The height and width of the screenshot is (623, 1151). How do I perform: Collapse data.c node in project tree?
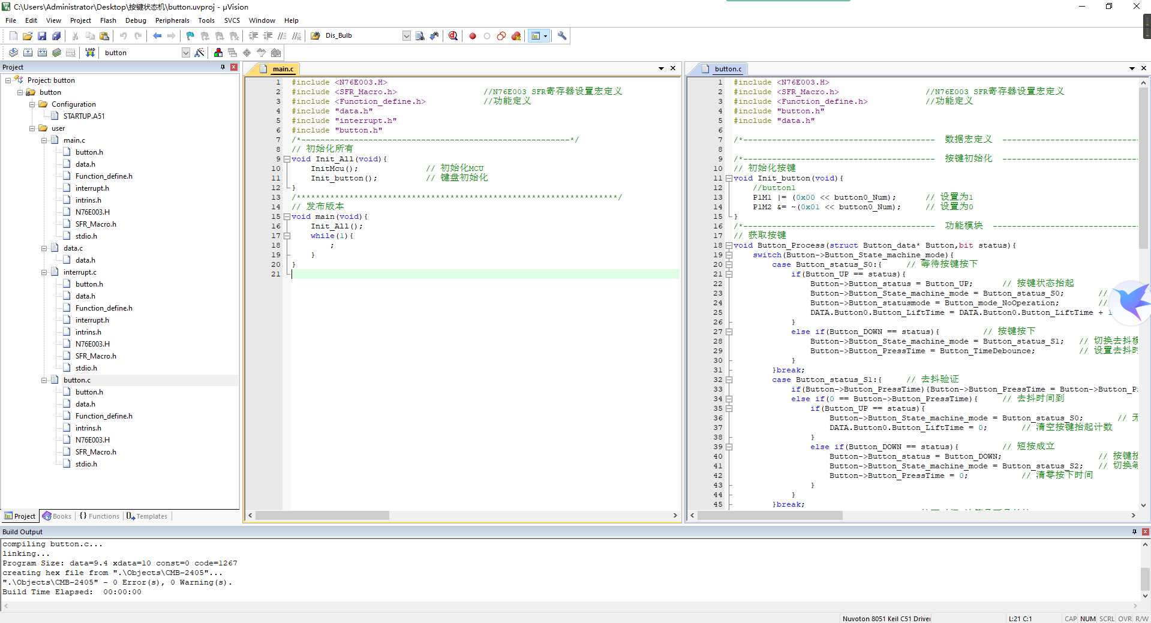click(44, 248)
